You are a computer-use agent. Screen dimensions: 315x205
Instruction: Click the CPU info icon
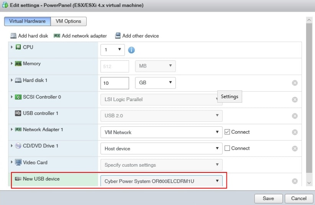131,50
